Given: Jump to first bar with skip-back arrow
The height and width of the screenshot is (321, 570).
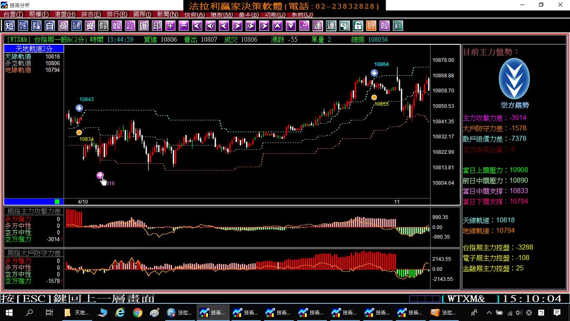Looking at the screenshot, I should pyautogui.click(x=197, y=26).
